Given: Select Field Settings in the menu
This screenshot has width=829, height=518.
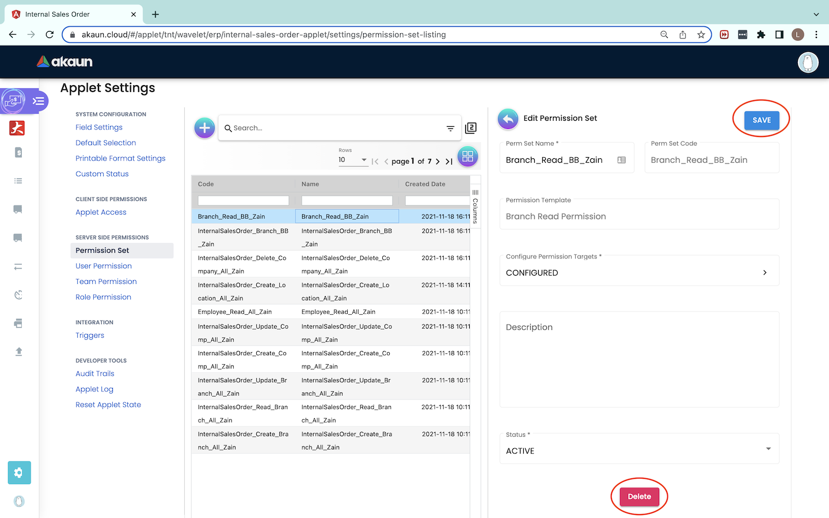Looking at the screenshot, I should [x=99, y=127].
